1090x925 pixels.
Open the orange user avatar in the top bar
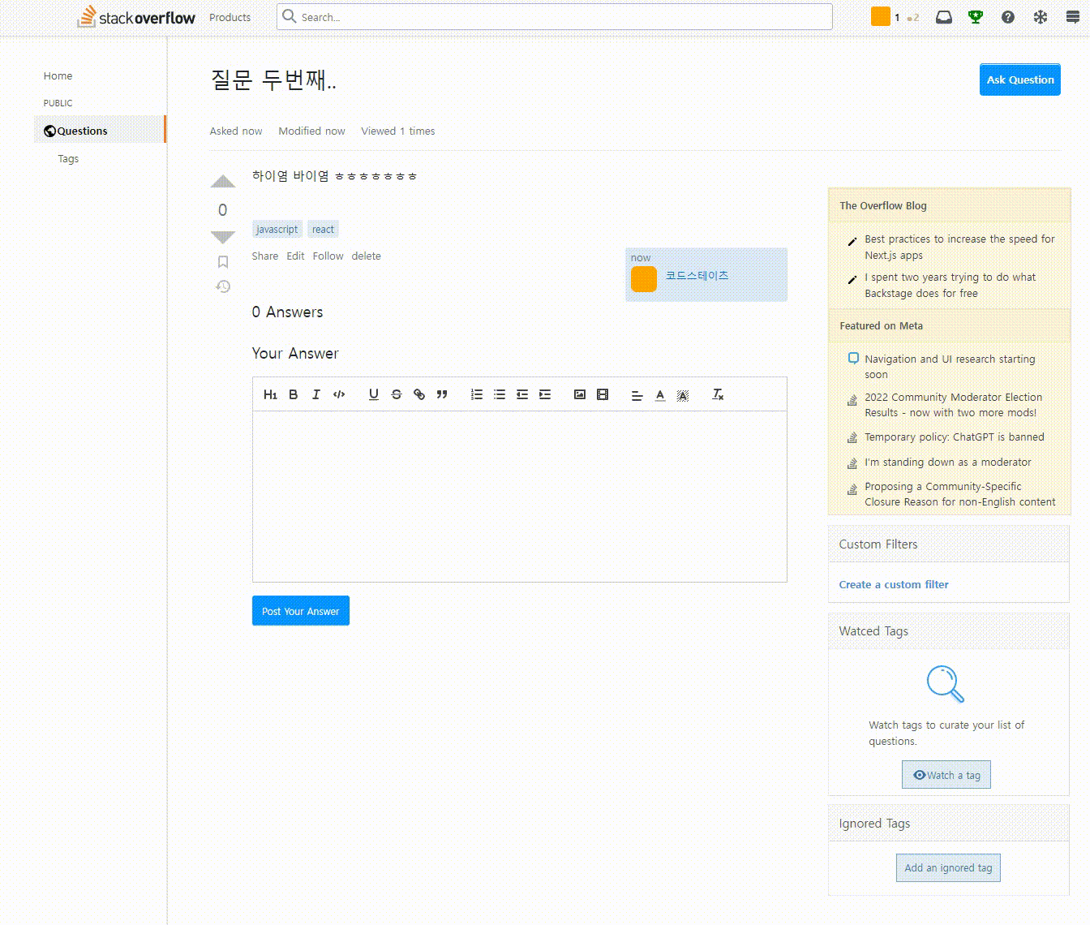point(881,16)
